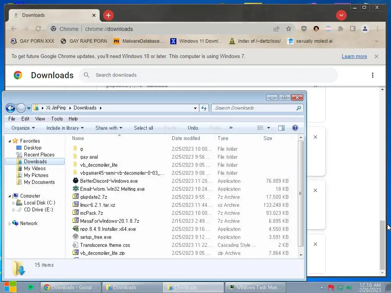Open the Include in library dropdown

point(65,128)
